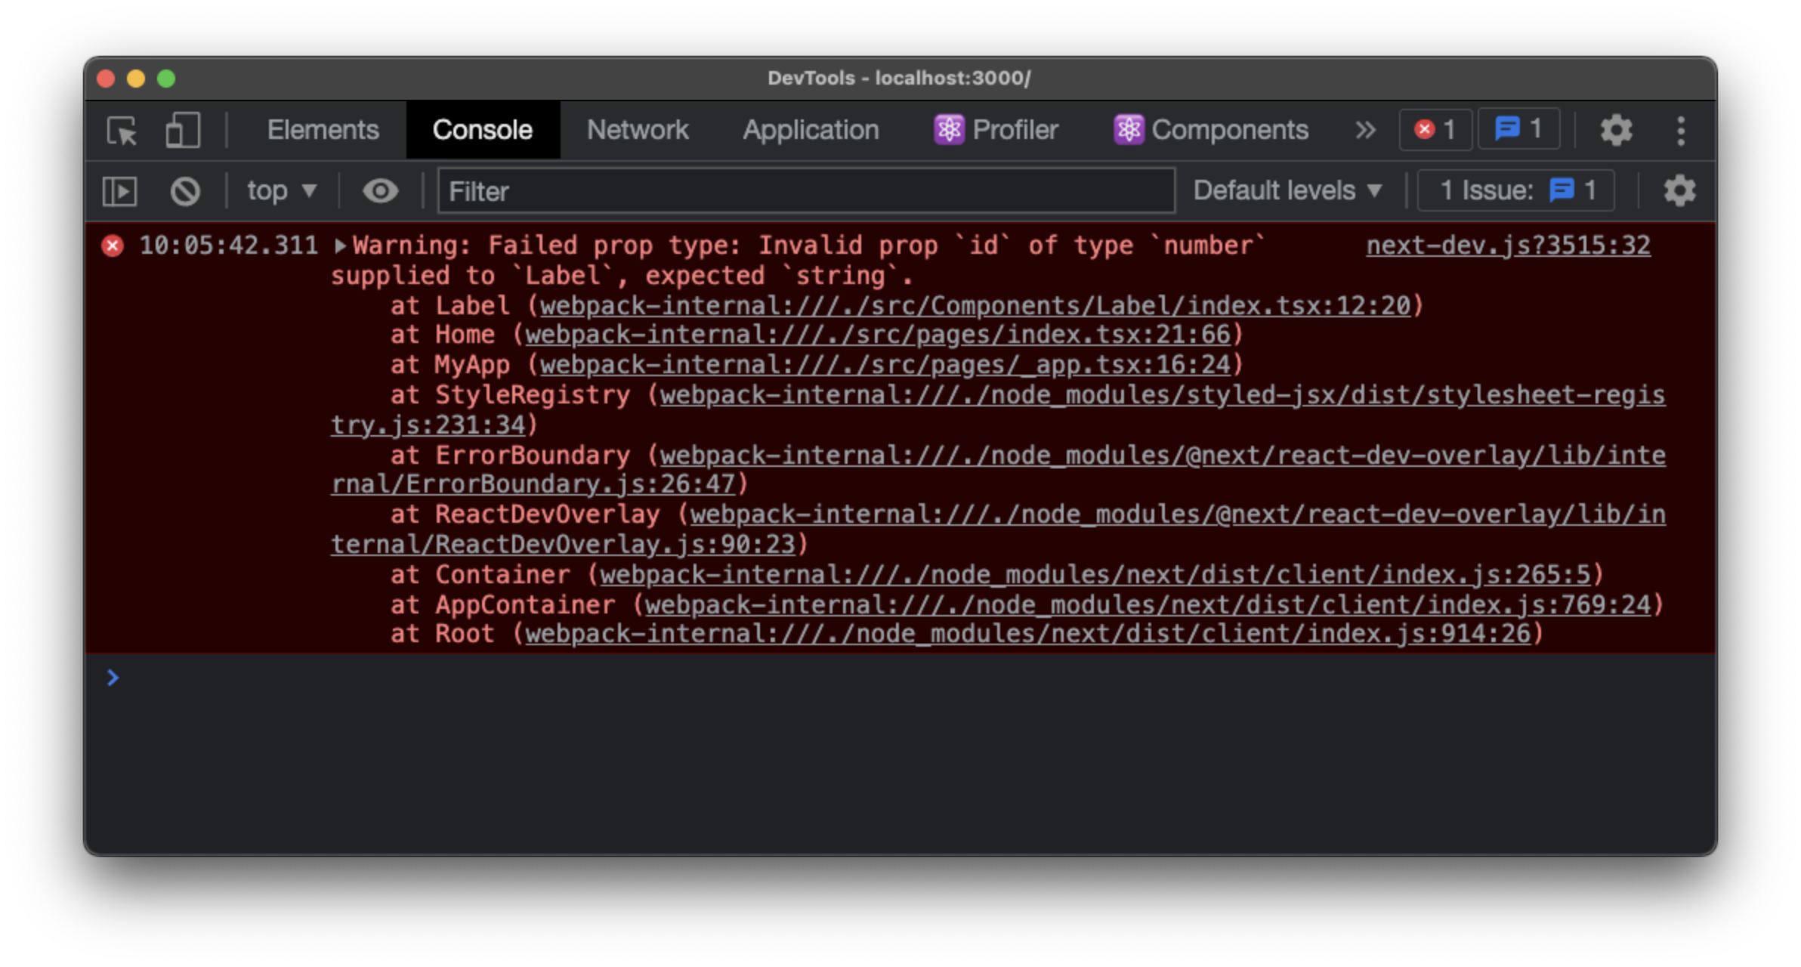The width and height of the screenshot is (1801, 967).
Task: Click the 1 Issue button
Action: (x=1516, y=191)
